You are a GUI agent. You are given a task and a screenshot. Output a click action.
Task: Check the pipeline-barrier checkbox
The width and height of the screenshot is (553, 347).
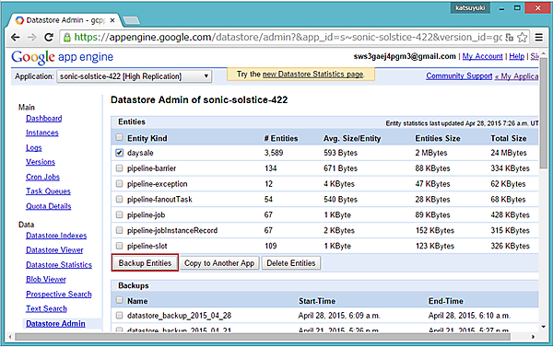point(119,168)
